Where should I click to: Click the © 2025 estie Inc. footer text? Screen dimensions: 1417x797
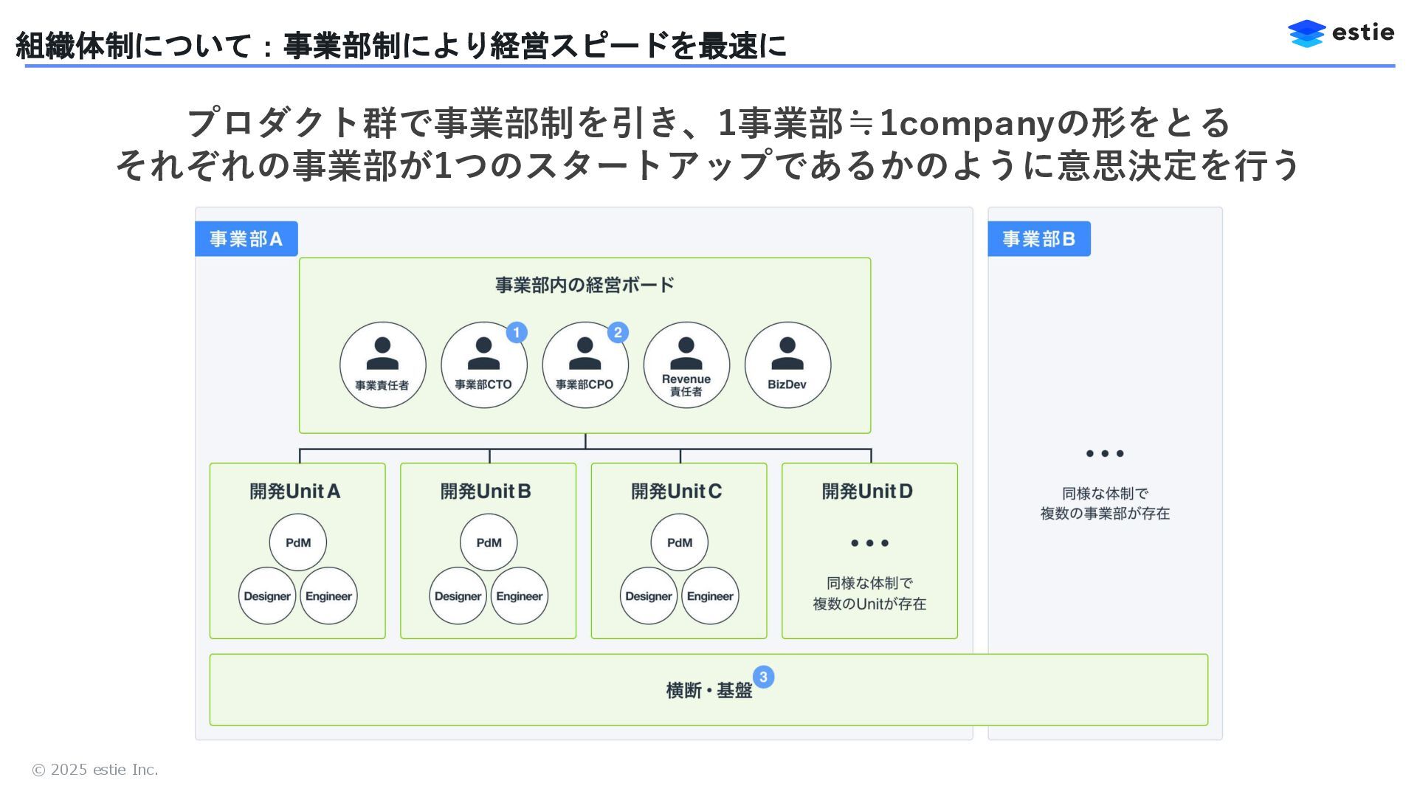tap(95, 770)
